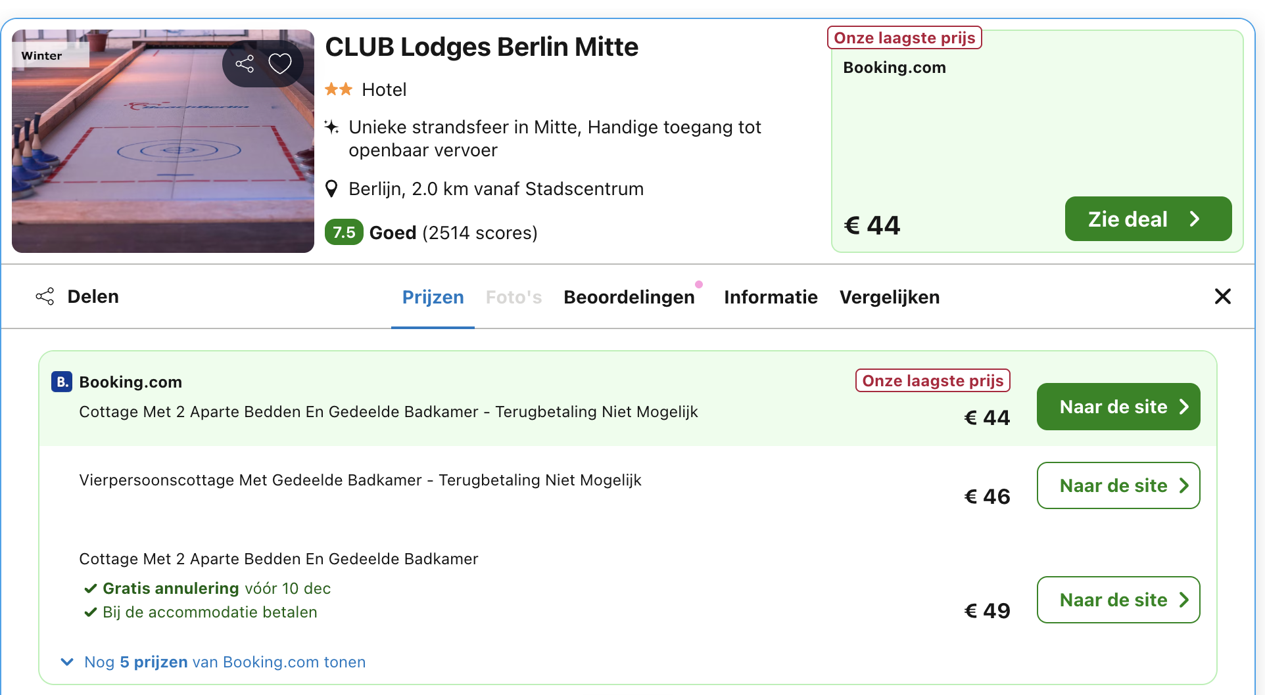Viewport: 1265px width, 695px height.
Task: Click the checkmark beside Bij de accommodatie betalen
Action: (x=90, y=612)
